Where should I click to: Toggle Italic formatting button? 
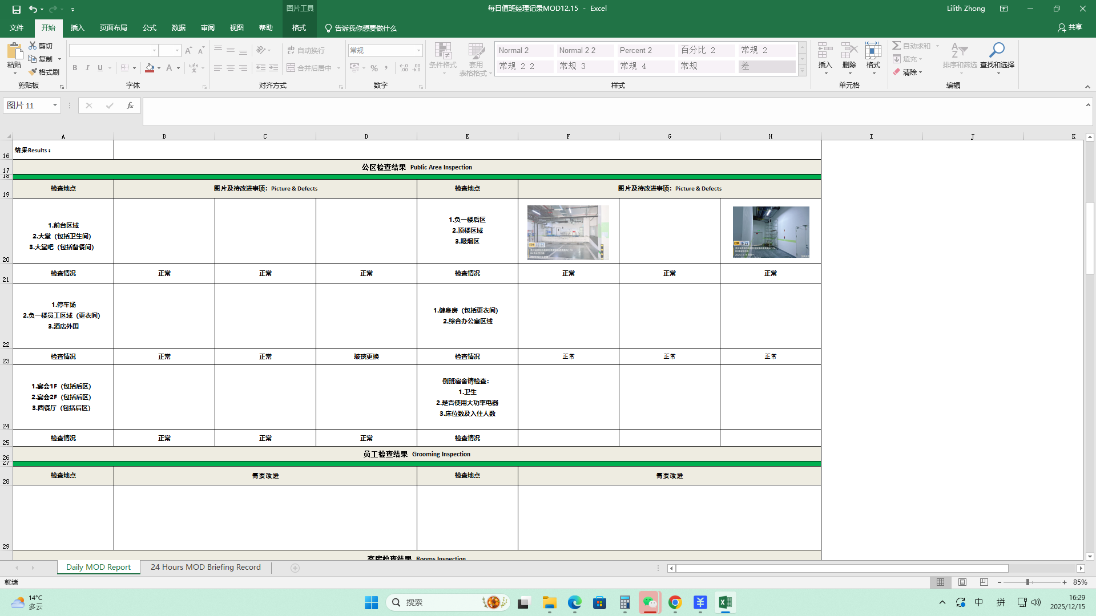point(87,68)
